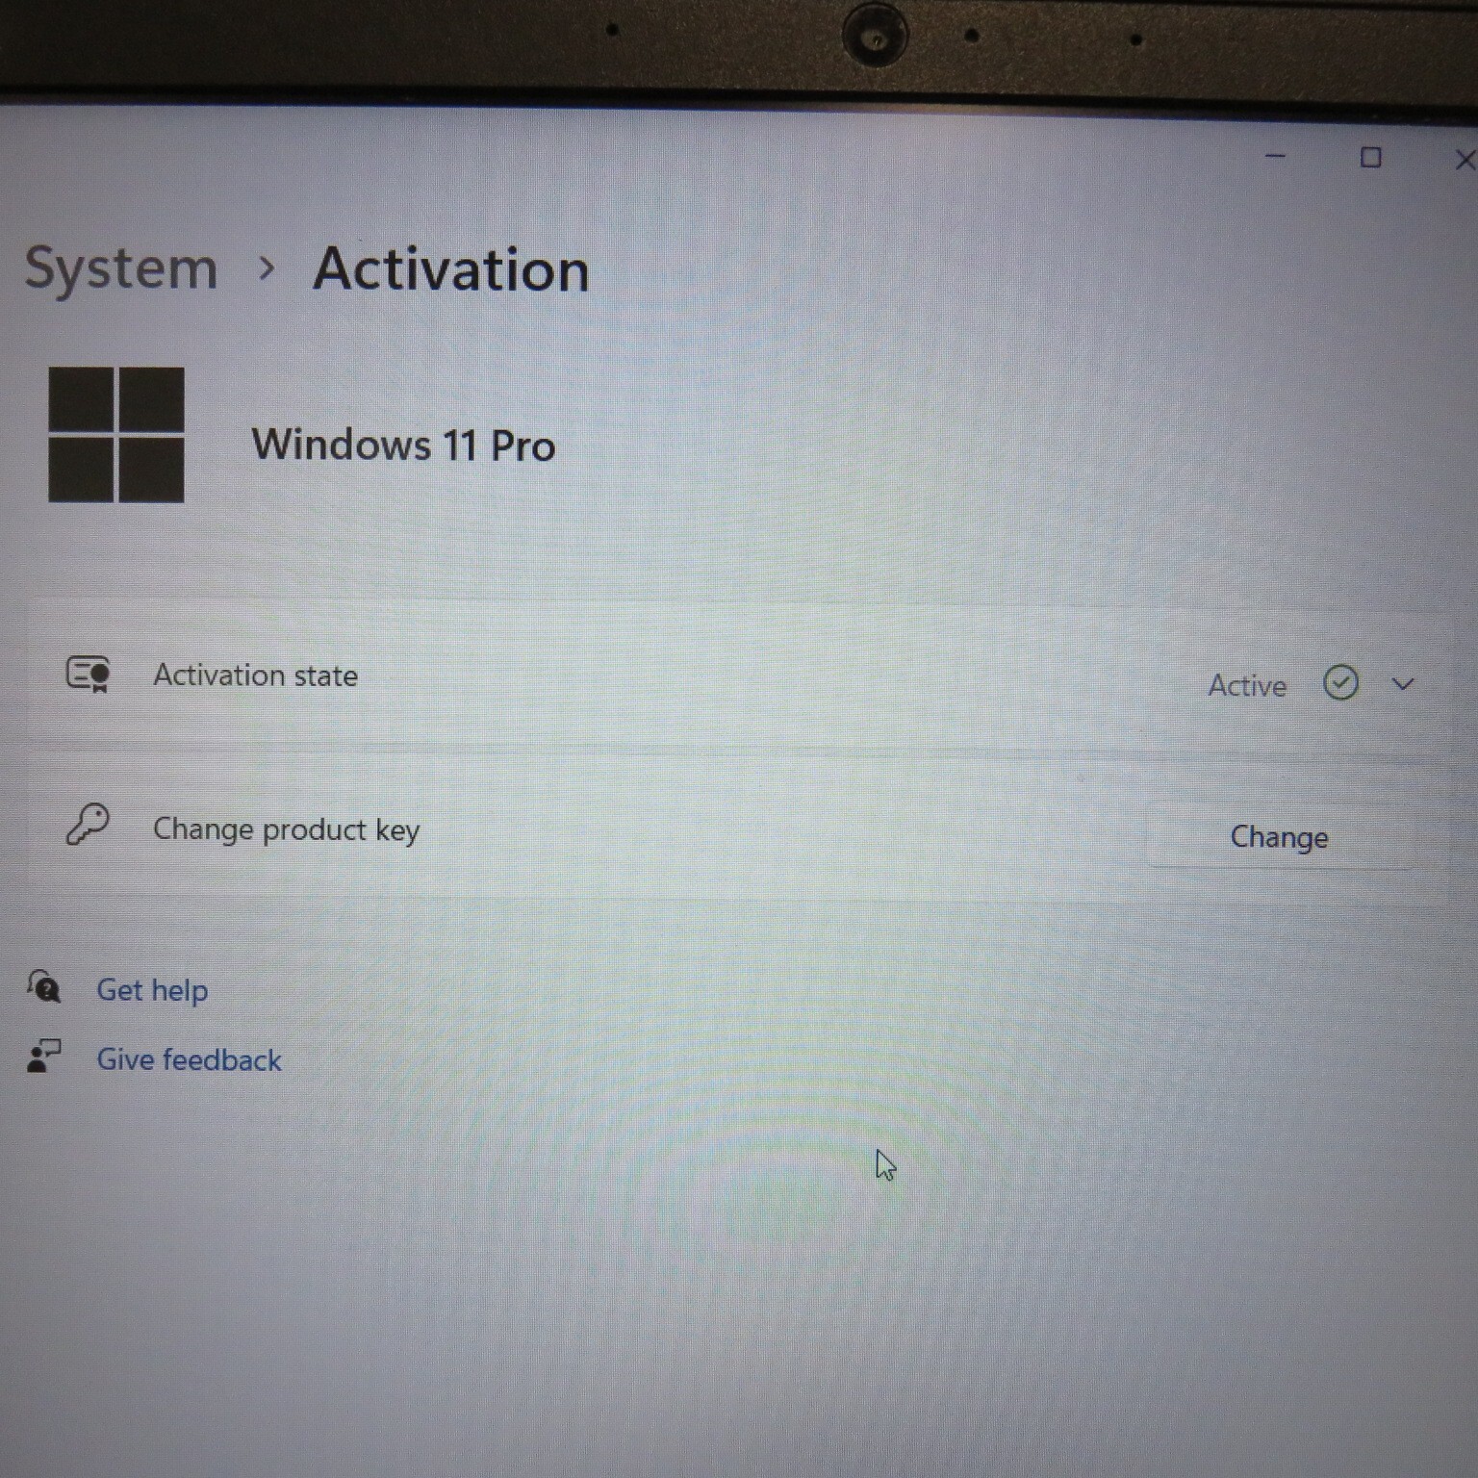Click the "Change product key" label

[x=286, y=830]
